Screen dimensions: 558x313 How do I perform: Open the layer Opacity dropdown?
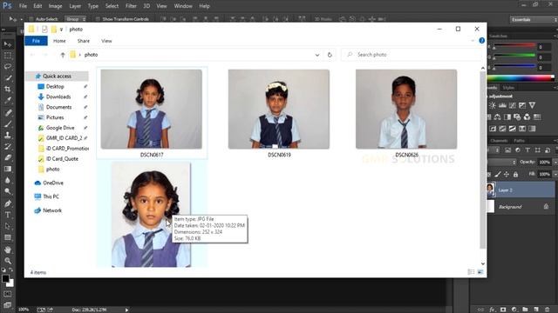555,162
